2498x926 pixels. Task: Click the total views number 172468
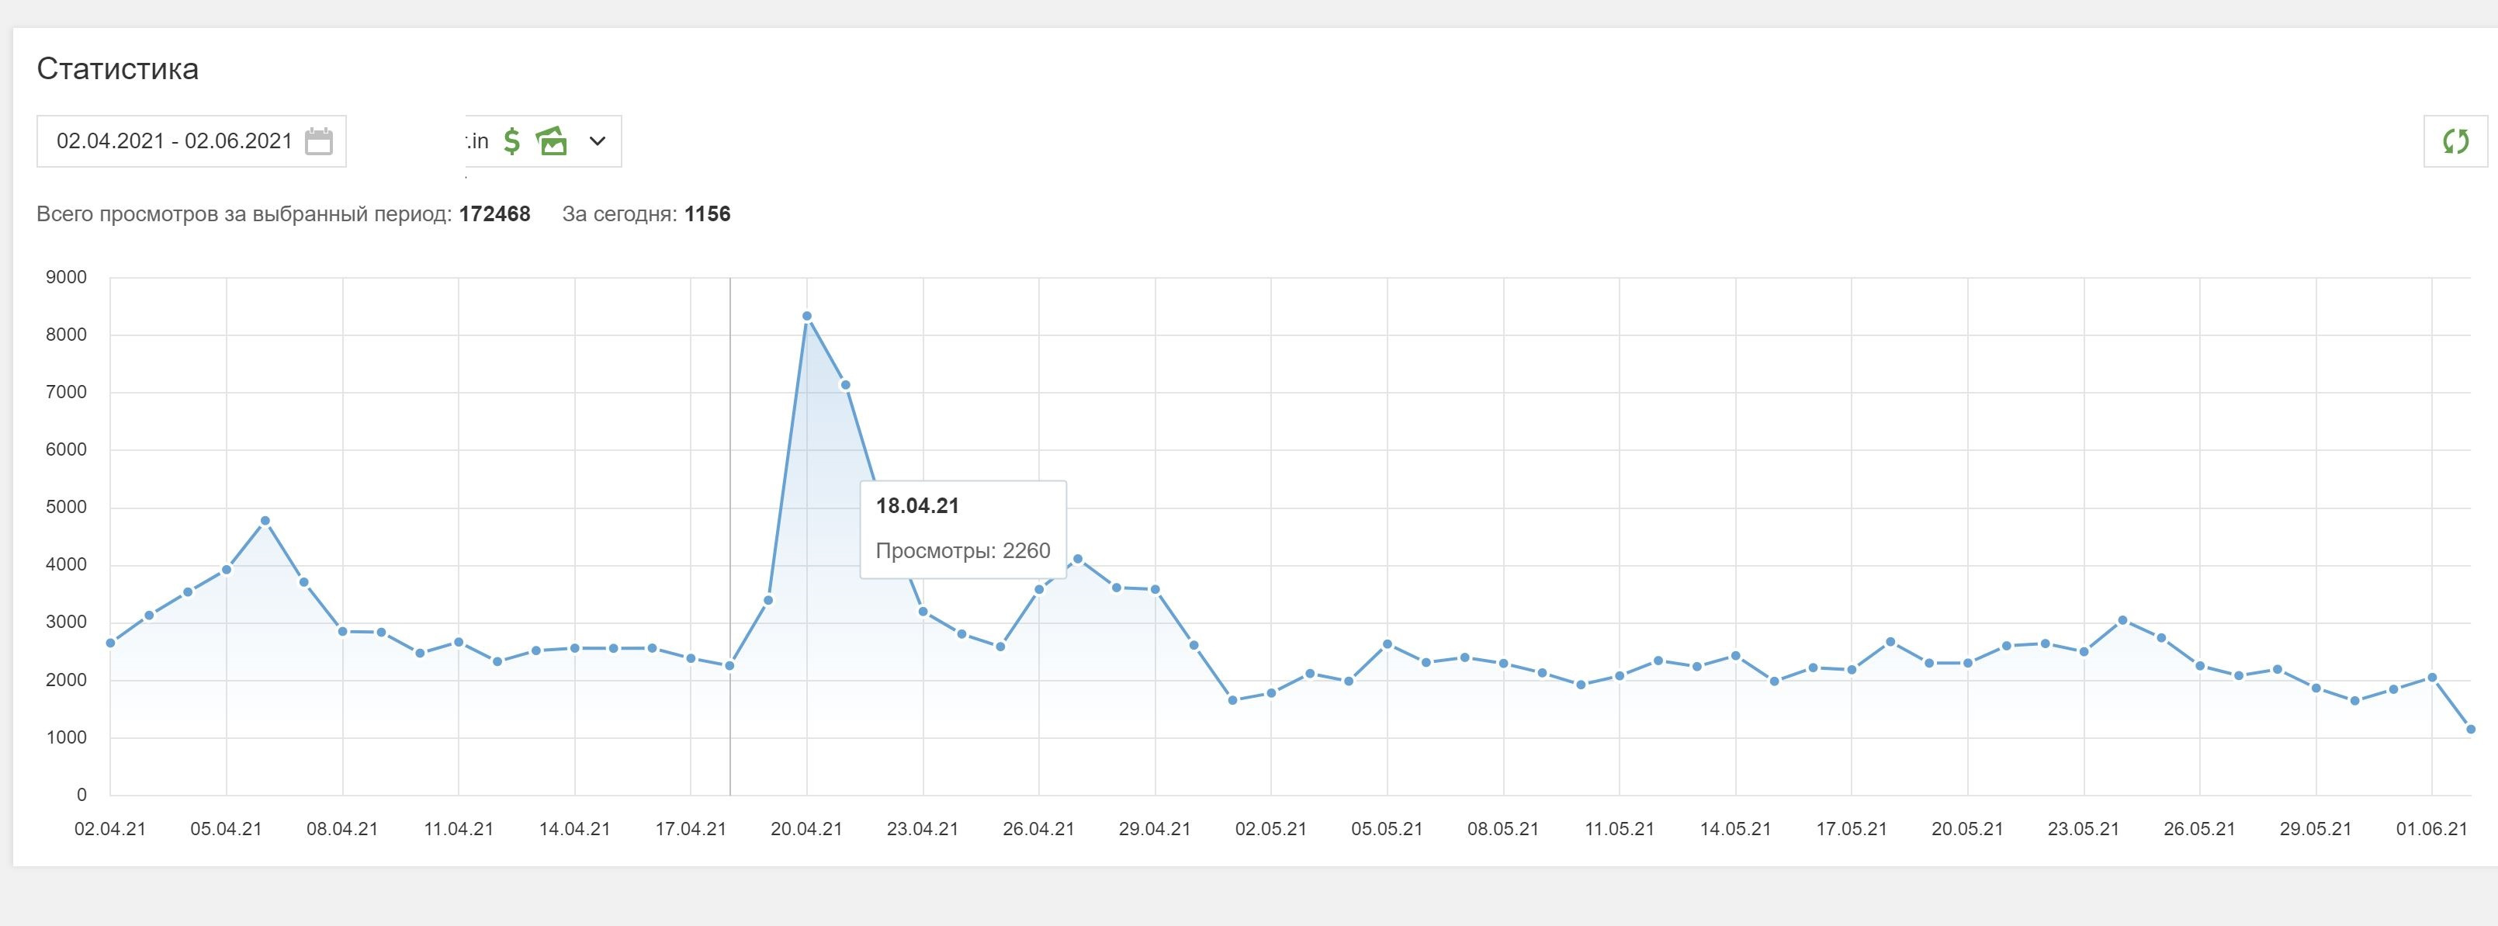pos(494,214)
